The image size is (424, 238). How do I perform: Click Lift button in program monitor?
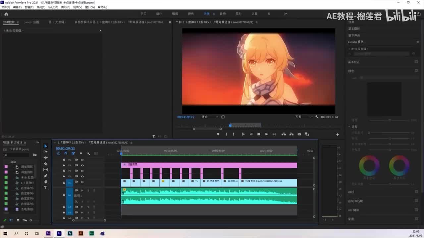click(x=284, y=134)
